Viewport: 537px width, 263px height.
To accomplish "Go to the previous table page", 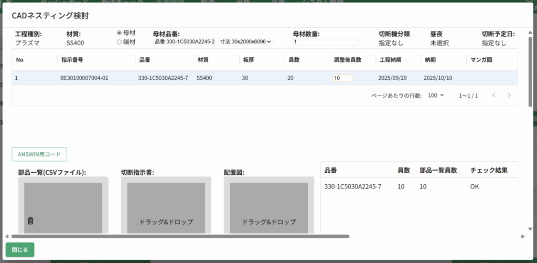I will [x=493, y=96].
